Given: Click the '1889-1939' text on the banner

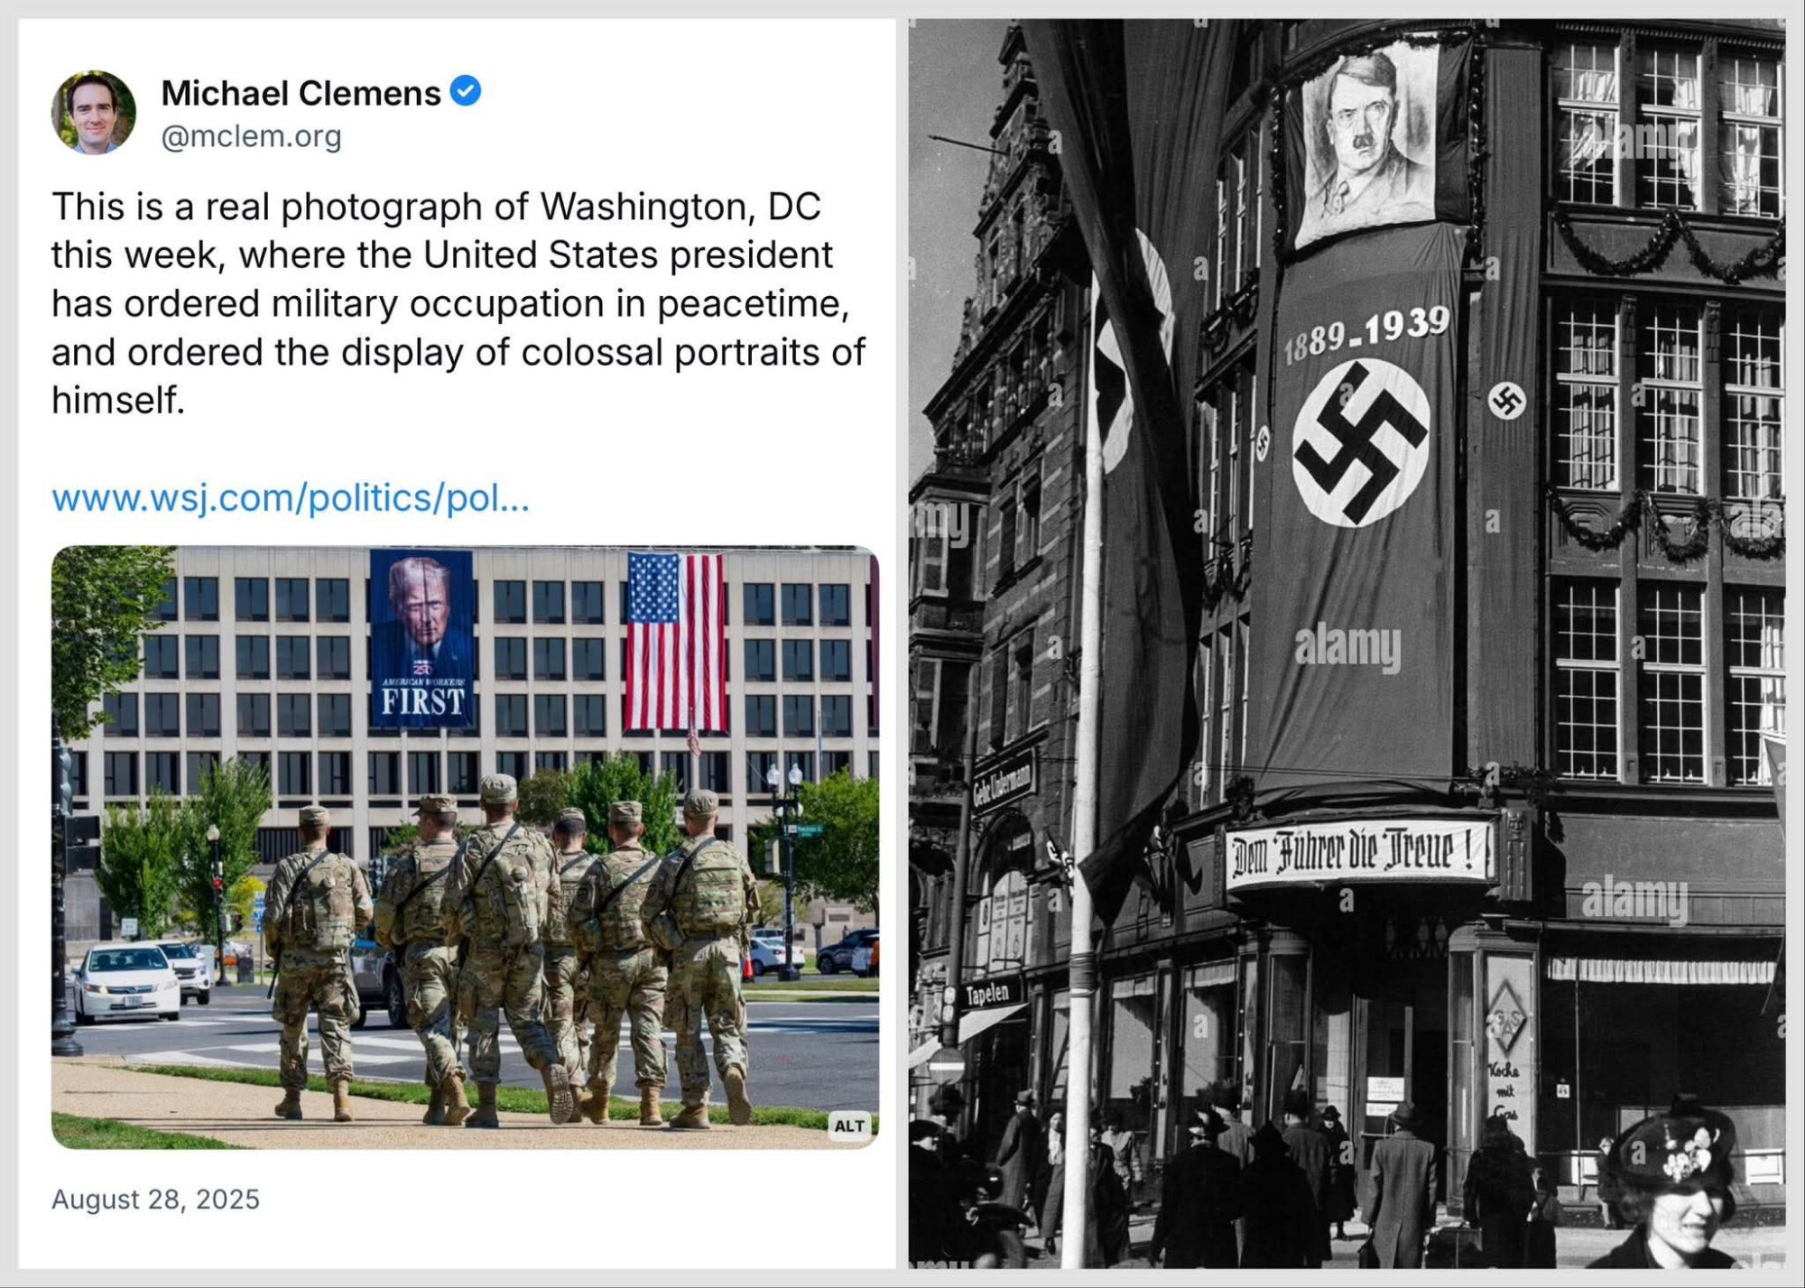Looking at the screenshot, I should [x=1366, y=334].
